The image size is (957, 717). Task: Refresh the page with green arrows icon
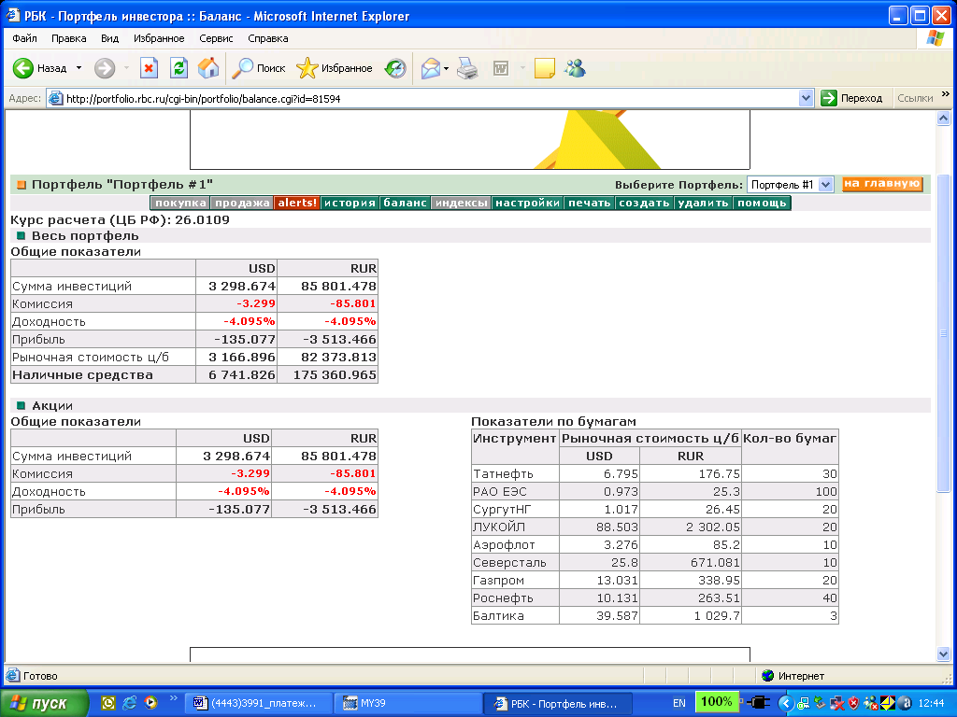tap(179, 68)
